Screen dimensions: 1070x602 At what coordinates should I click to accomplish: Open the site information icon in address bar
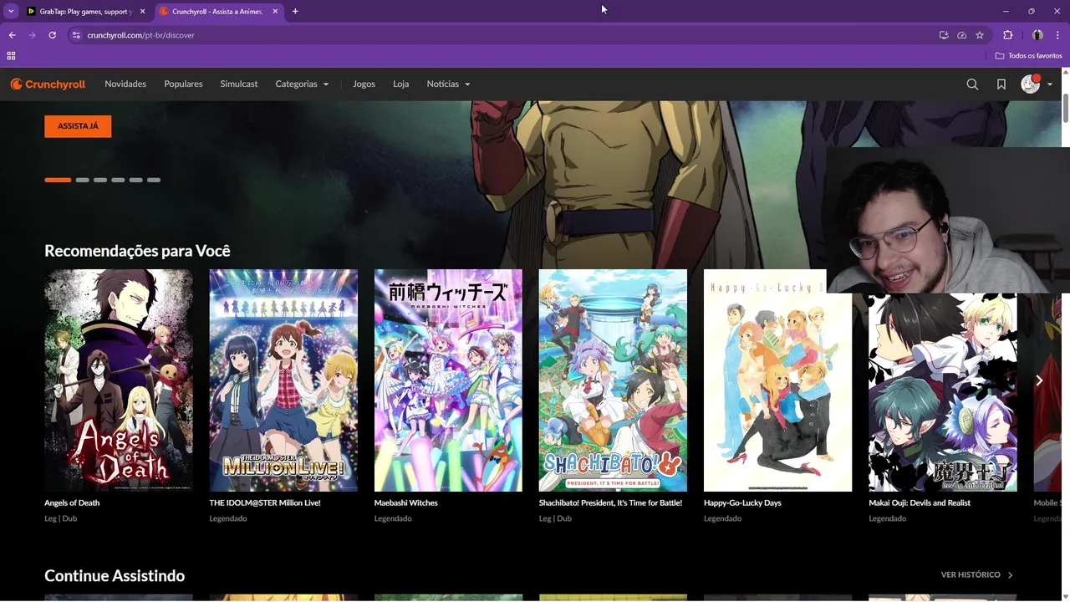coord(76,35)
